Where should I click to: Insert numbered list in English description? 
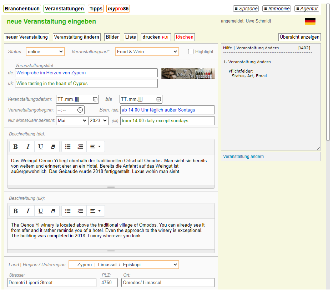tap(80, 211)
